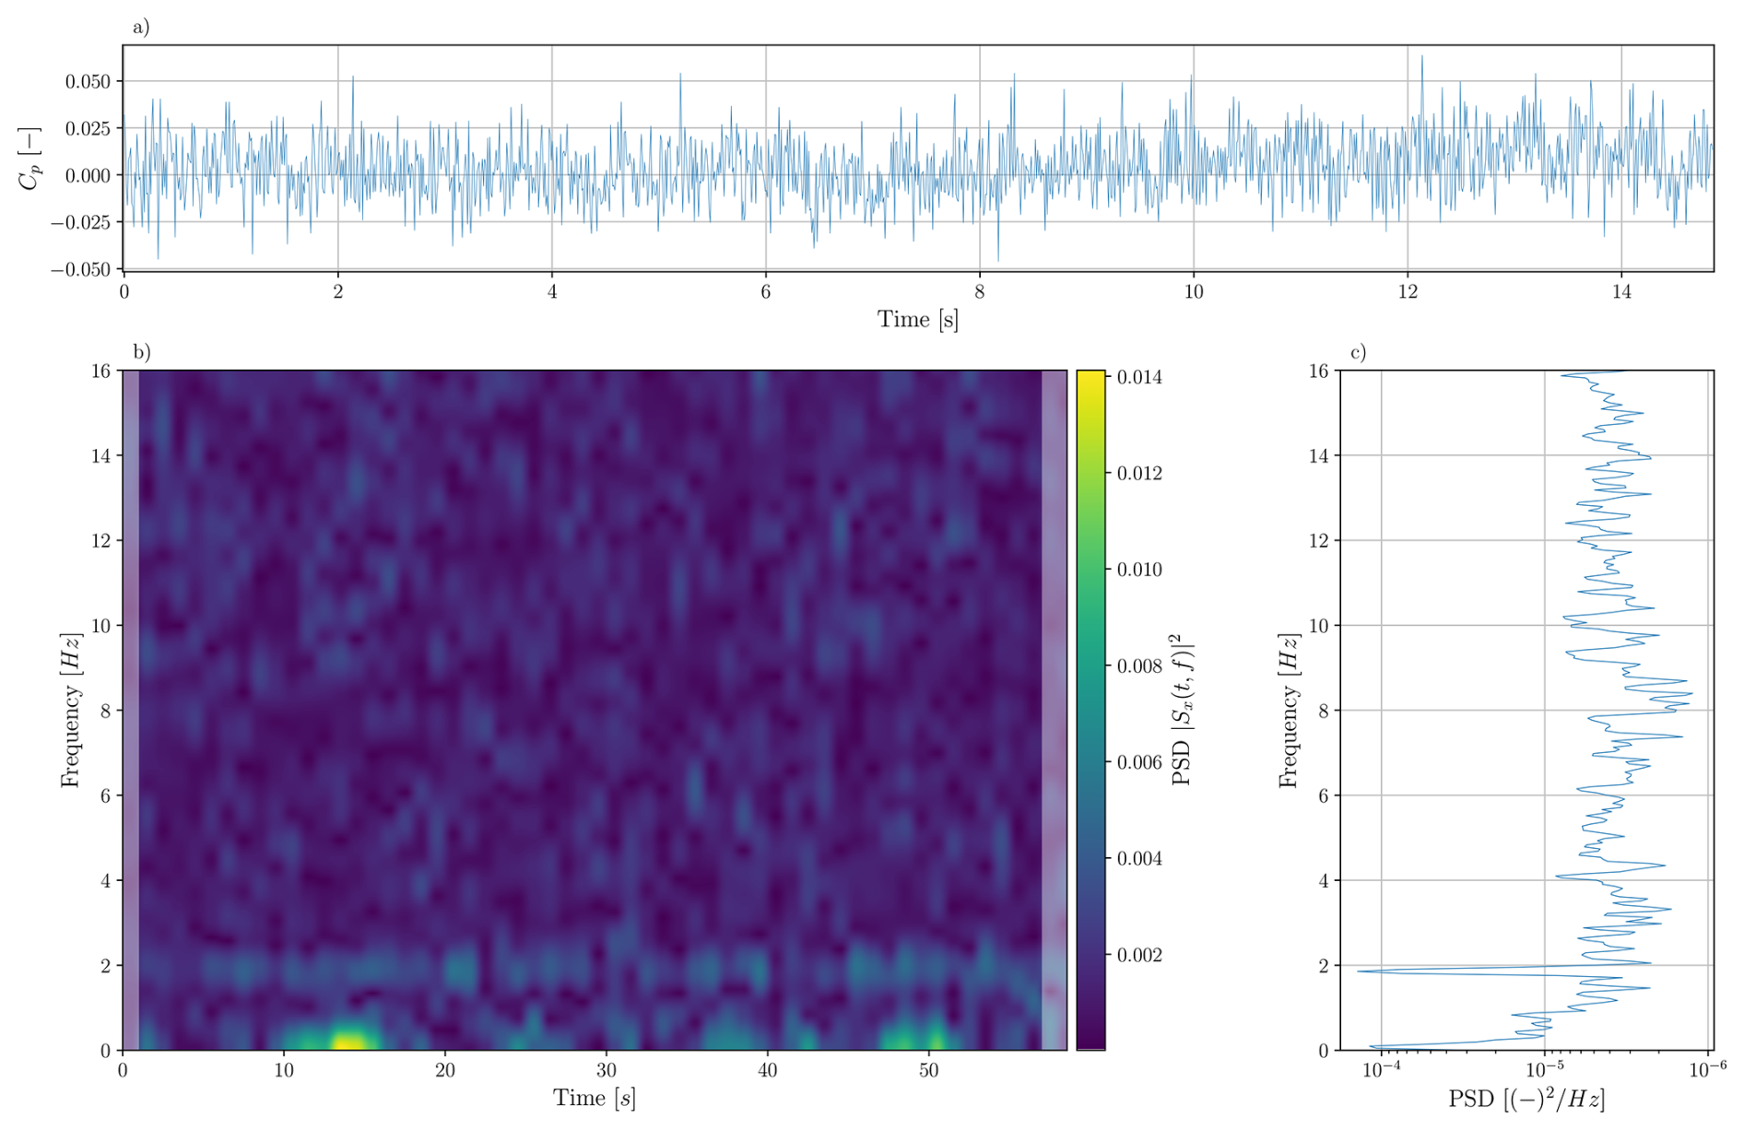The height and width of the screenshot is (1130, 1744).
Task: Click the Time [s] label under the spectrogram
Action: (x=594, y=1098)
